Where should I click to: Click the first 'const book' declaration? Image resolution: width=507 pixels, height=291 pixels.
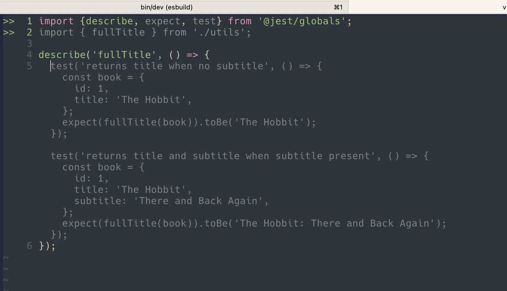point(92,77)
